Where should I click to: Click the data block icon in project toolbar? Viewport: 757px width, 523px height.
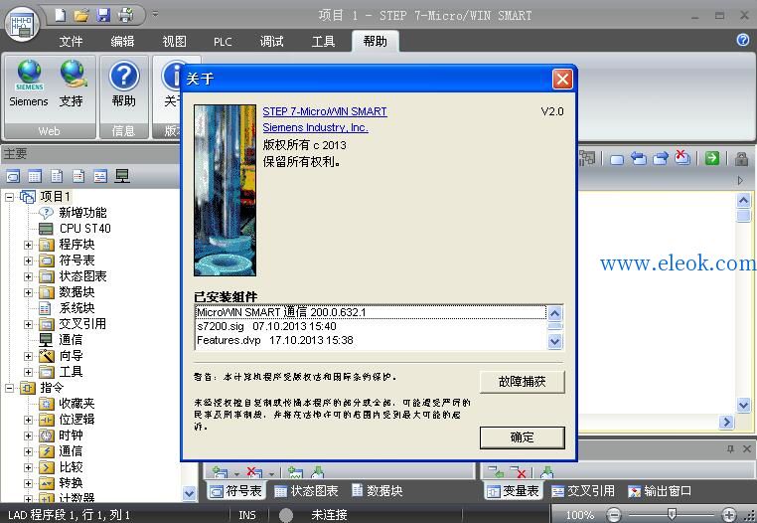click(x=57, y=176)
